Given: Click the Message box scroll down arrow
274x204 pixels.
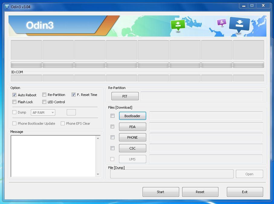Looking at the screenshot, I should tap(98, 174).
